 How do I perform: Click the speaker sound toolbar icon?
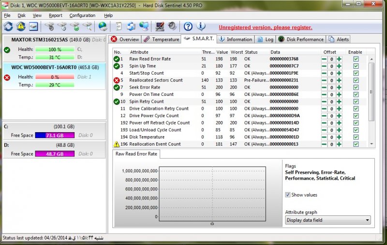click(x=172, y=26)
